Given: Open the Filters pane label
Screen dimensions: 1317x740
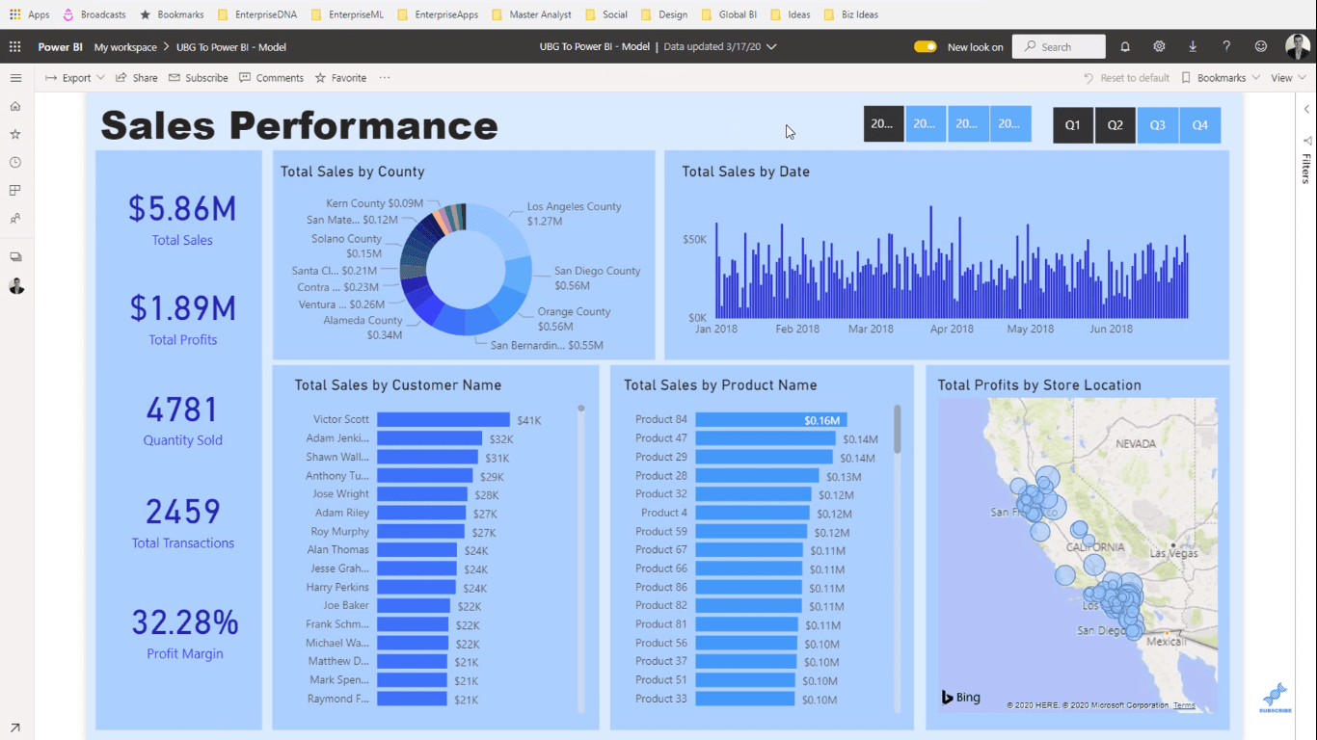Looking at the screenshot, I should 1306,169.
